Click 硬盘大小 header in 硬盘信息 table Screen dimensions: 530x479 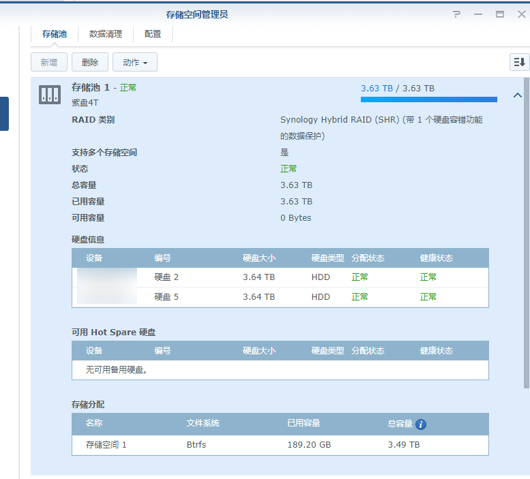pos(259,258)
